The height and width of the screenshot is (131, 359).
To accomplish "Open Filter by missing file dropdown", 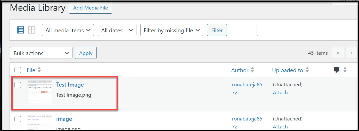I will (172, 30).
